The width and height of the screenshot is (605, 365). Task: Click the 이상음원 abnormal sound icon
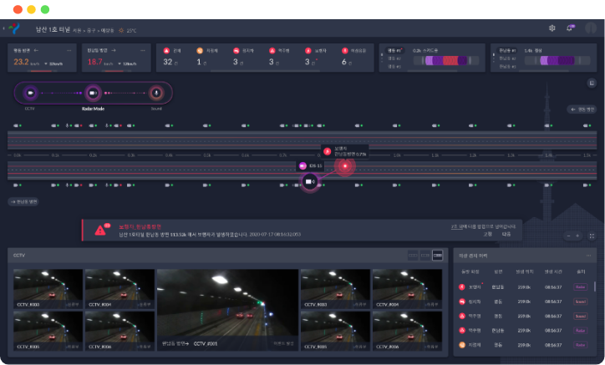pos(345,51)
